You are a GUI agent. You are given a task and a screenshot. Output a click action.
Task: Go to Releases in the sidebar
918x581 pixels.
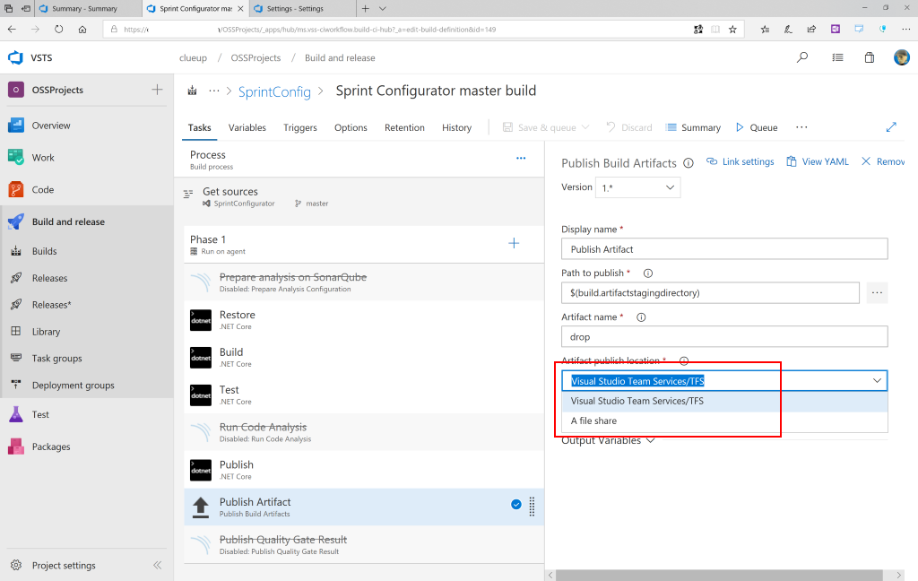[x=49, y=278]
